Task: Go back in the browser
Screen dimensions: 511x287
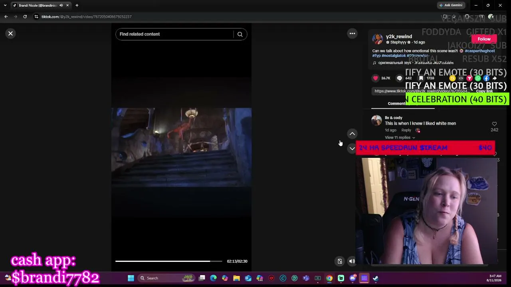Action: (x=6, y=17)
